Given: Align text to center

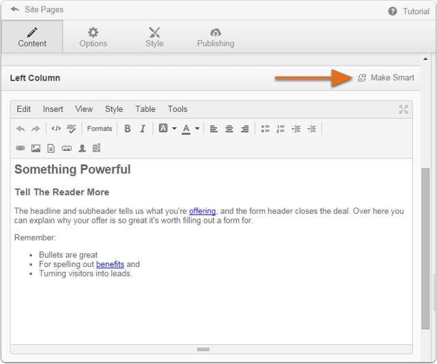Looking at the screenshot, I should (x=229, y=128).
